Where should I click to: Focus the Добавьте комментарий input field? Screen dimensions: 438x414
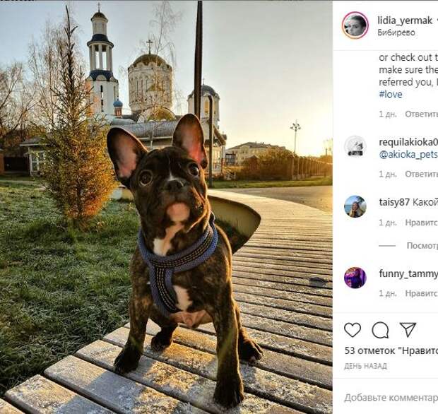391,398
